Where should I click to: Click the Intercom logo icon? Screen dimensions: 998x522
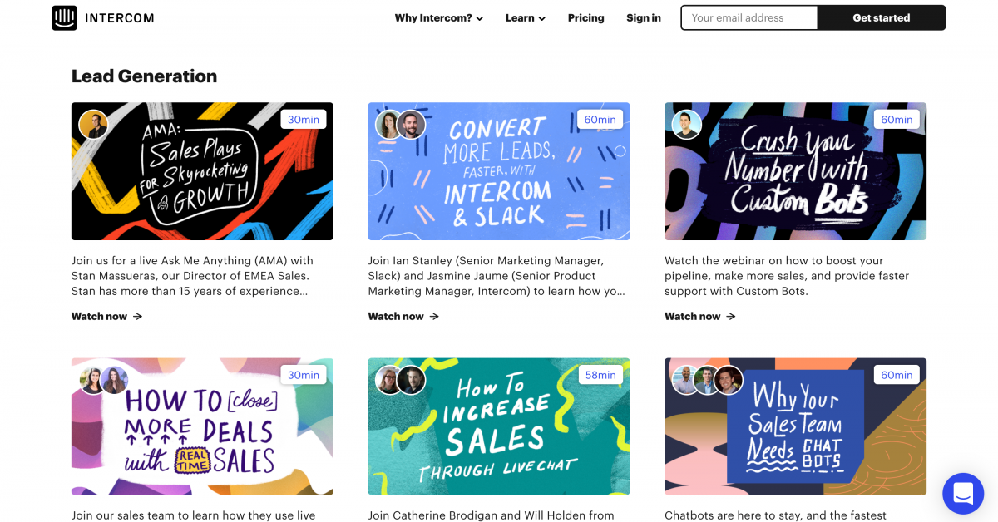click(x=64, y=17)
